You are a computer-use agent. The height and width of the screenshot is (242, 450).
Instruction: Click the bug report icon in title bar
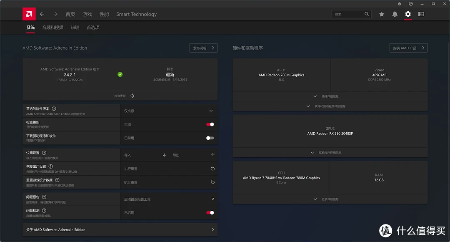[x=400, y=4]
